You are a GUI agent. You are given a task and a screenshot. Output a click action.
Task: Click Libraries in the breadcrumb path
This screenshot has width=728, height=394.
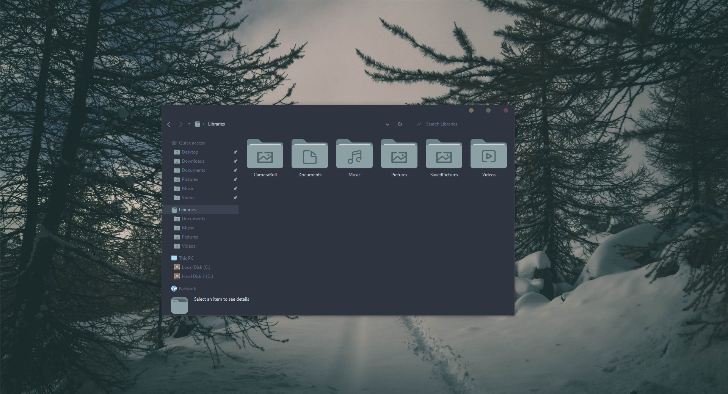pyautogui.click(x=216, y=124)
